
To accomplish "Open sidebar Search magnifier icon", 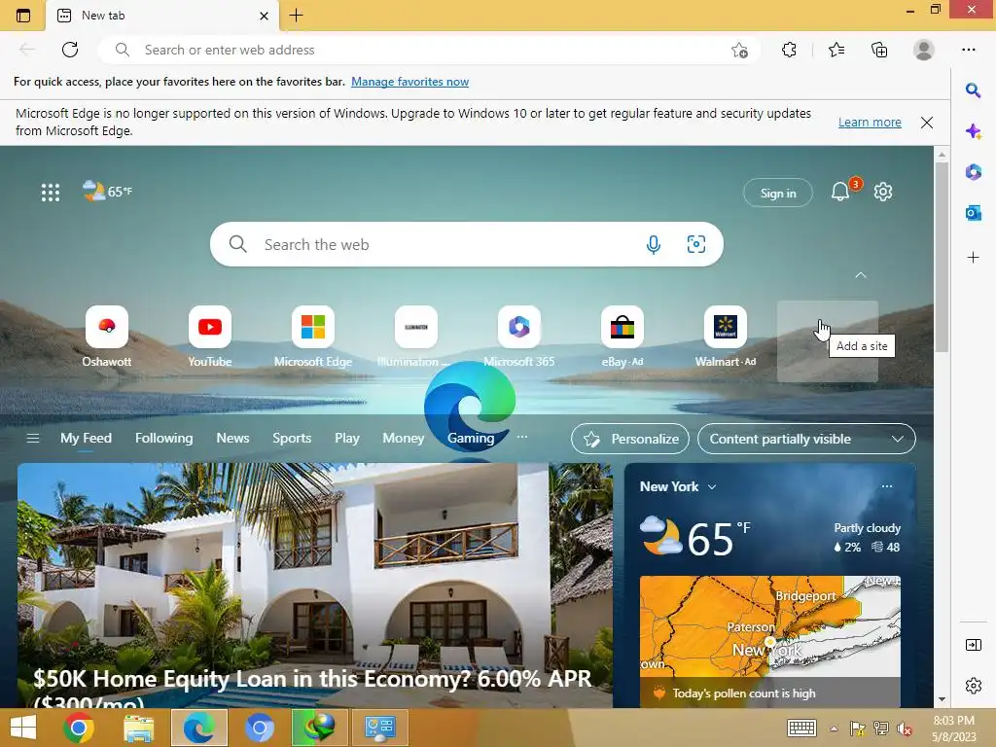I will click(973, 90).
